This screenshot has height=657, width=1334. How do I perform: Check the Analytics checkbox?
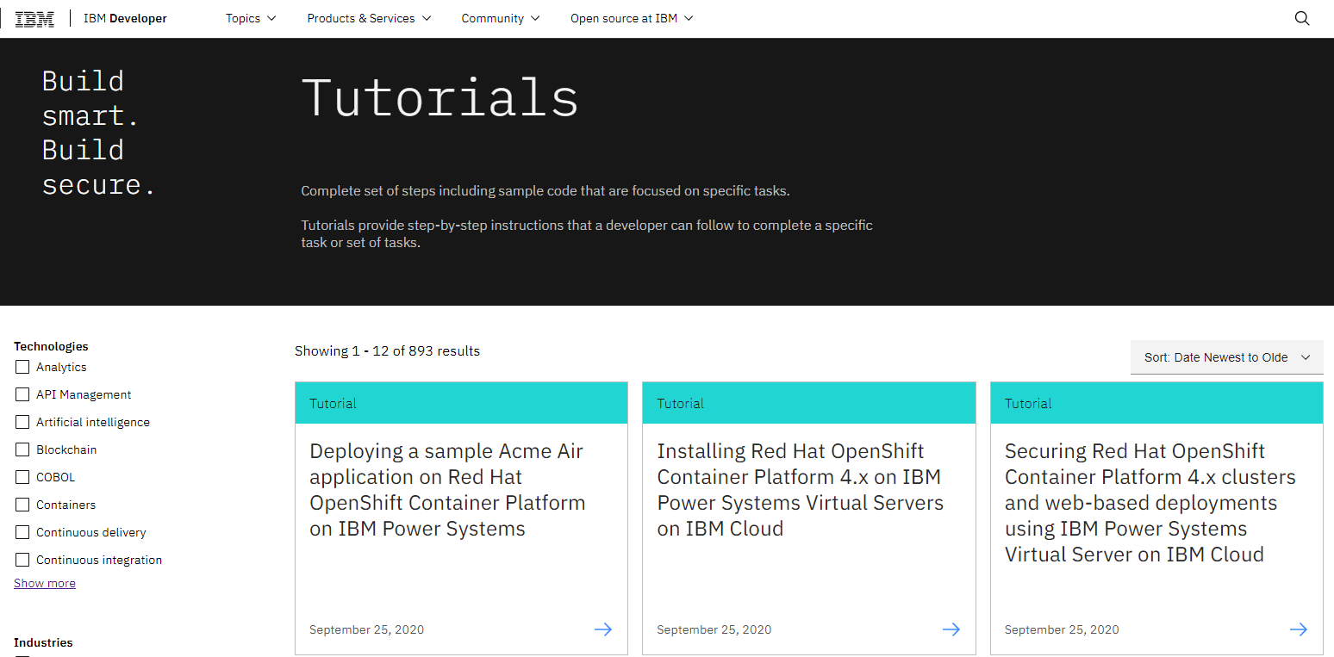[22, 367]
